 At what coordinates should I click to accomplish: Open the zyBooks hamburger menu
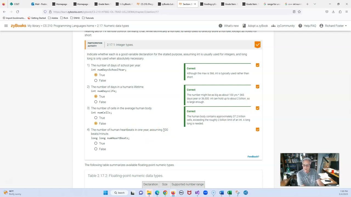point(6,26)
